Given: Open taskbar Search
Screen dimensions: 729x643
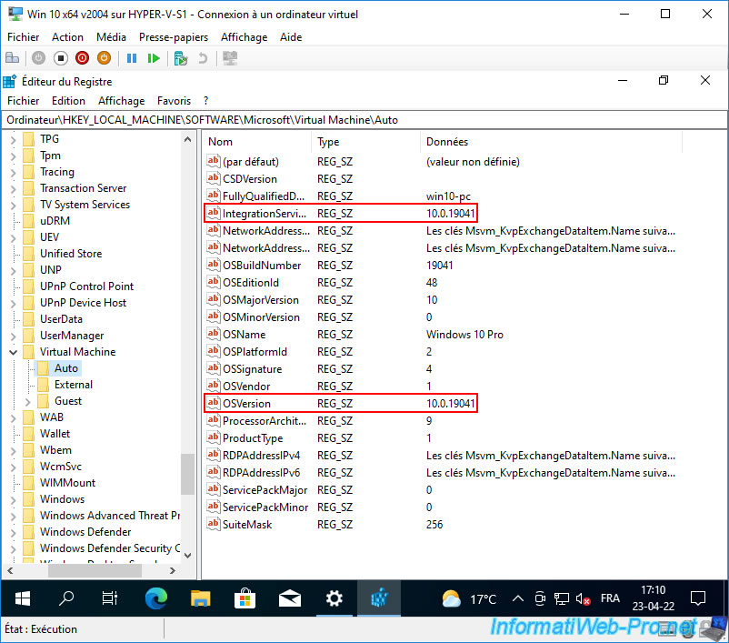Looking at the screenshot, I should (x=66, y=598).
